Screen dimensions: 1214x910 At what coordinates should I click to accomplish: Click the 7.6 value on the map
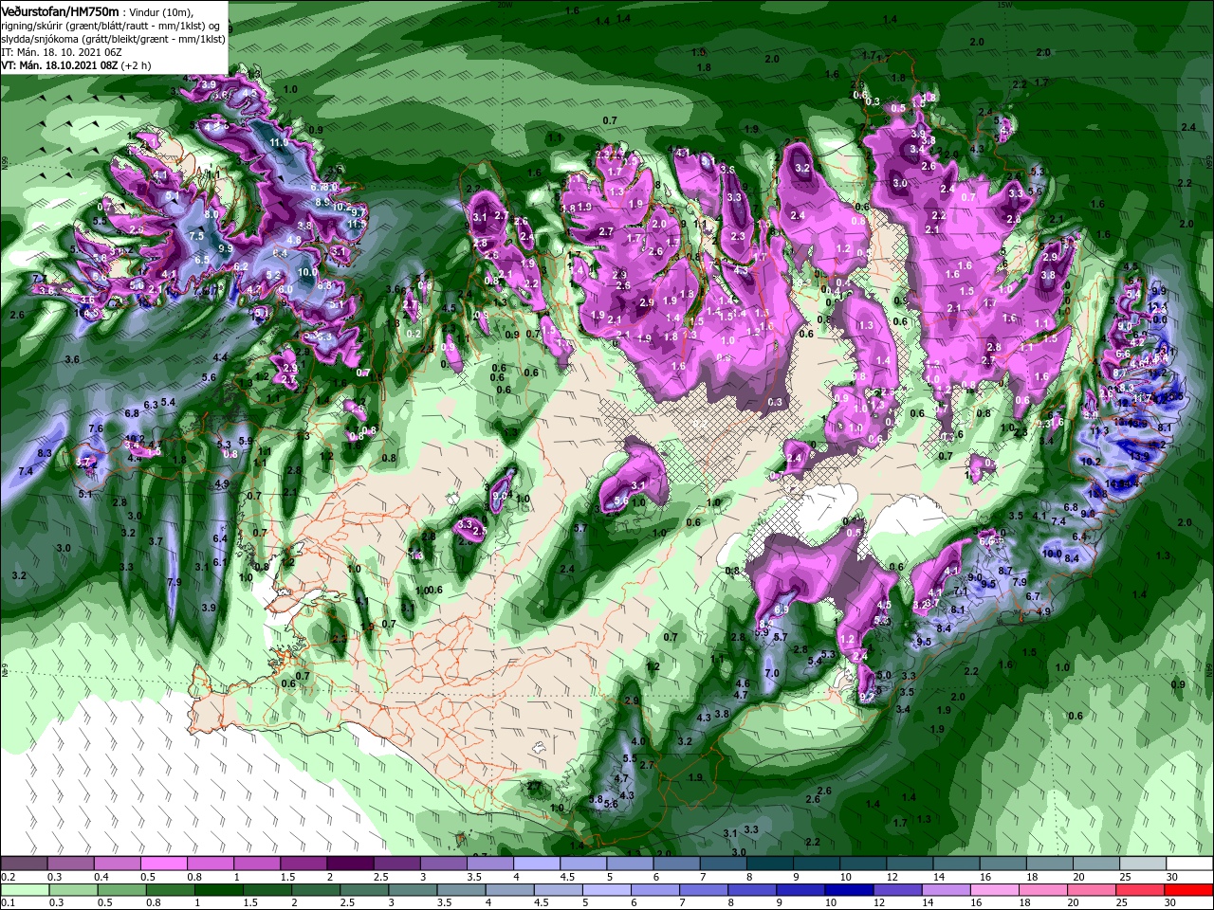point(96,428)
